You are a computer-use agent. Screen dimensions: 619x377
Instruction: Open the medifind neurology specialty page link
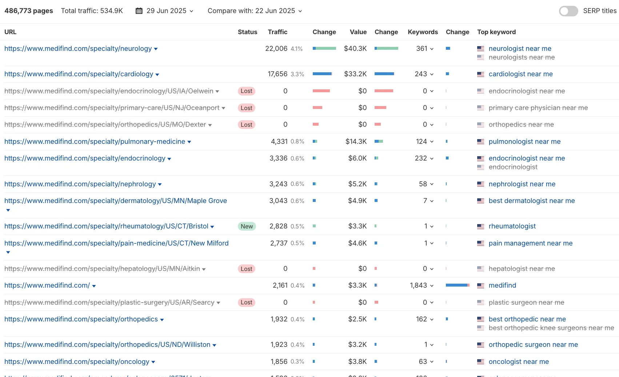pyautogui.click(x=78, y=48)
